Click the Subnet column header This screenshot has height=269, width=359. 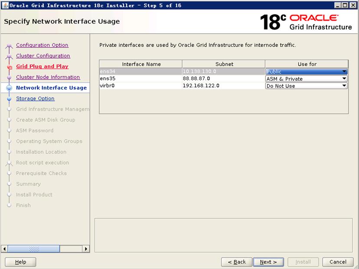coord(224,64)
